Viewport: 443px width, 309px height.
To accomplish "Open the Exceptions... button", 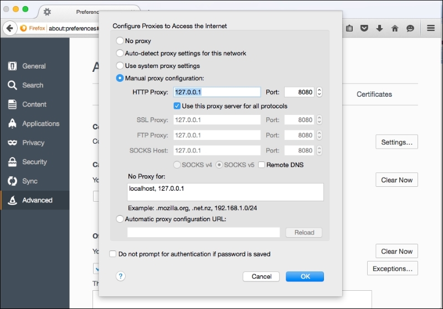I will click(x=393, y=269).
